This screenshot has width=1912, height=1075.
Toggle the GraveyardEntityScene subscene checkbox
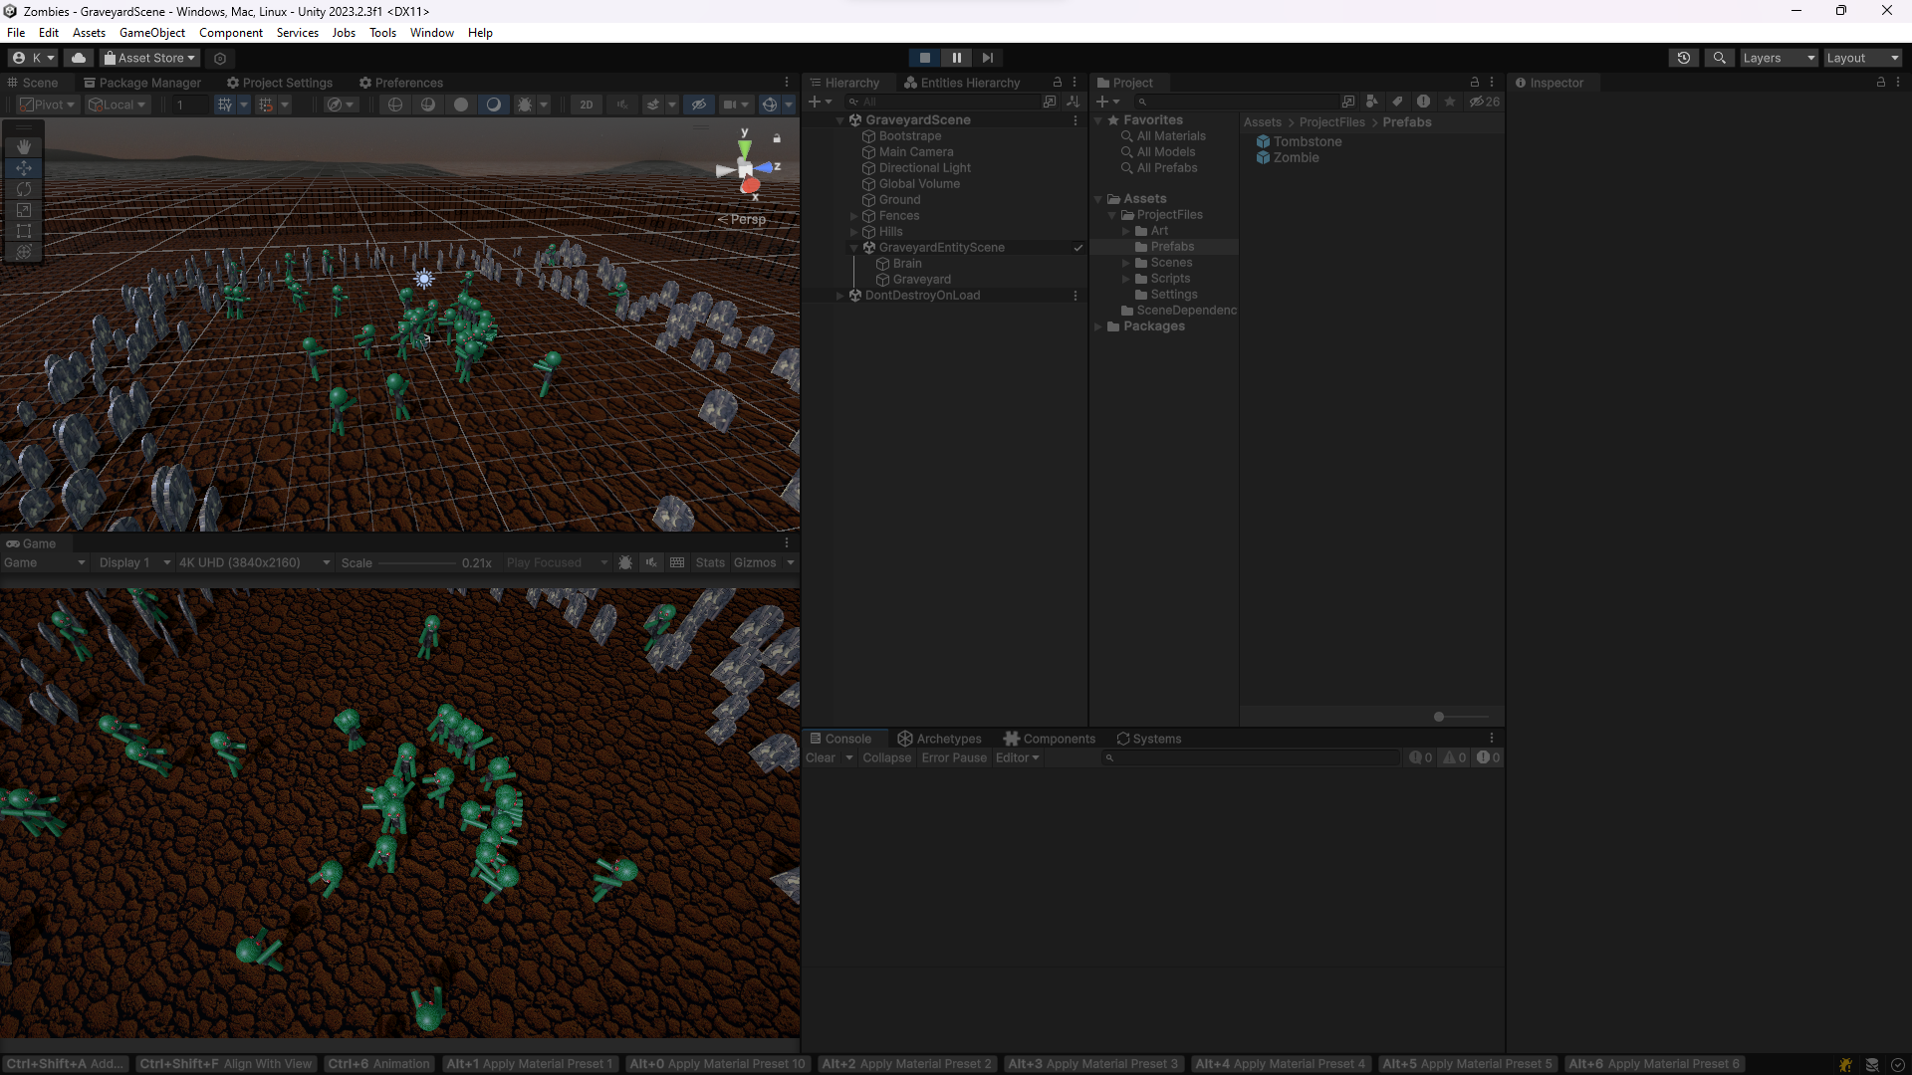point(1077,248)
